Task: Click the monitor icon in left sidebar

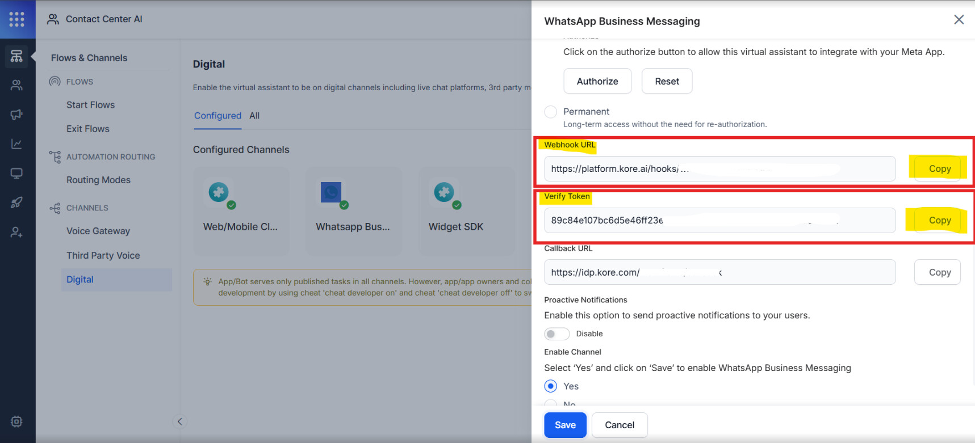Action: [x=16, y=174]
